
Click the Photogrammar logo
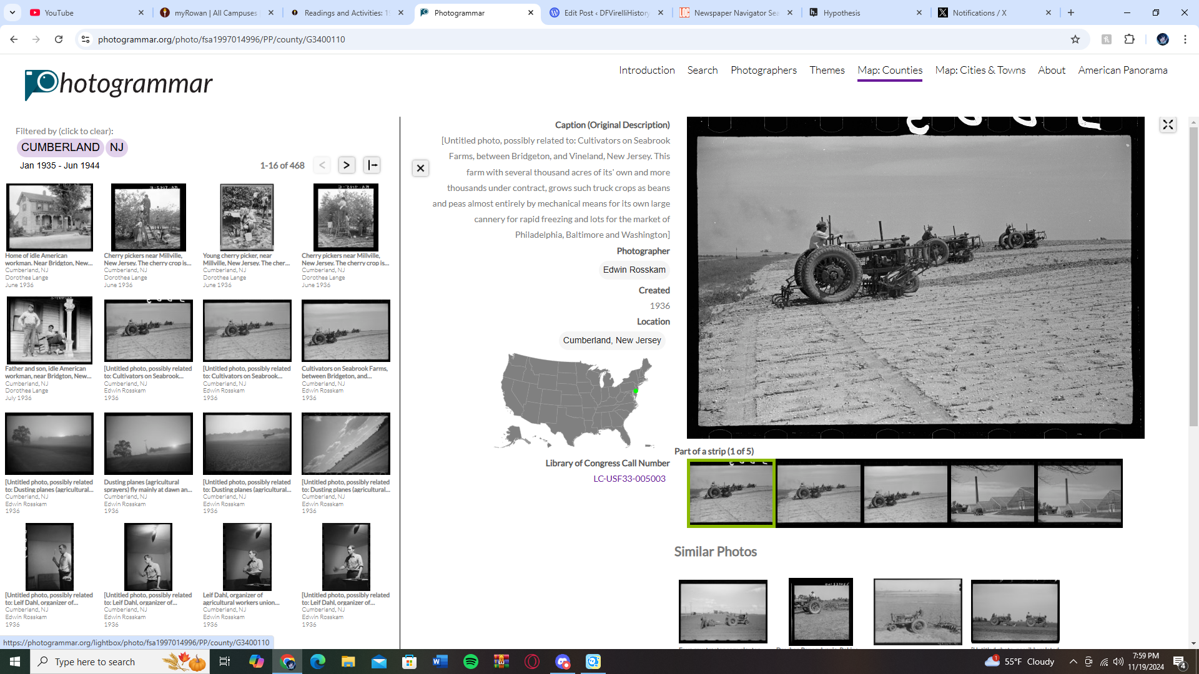click(118, 84)
